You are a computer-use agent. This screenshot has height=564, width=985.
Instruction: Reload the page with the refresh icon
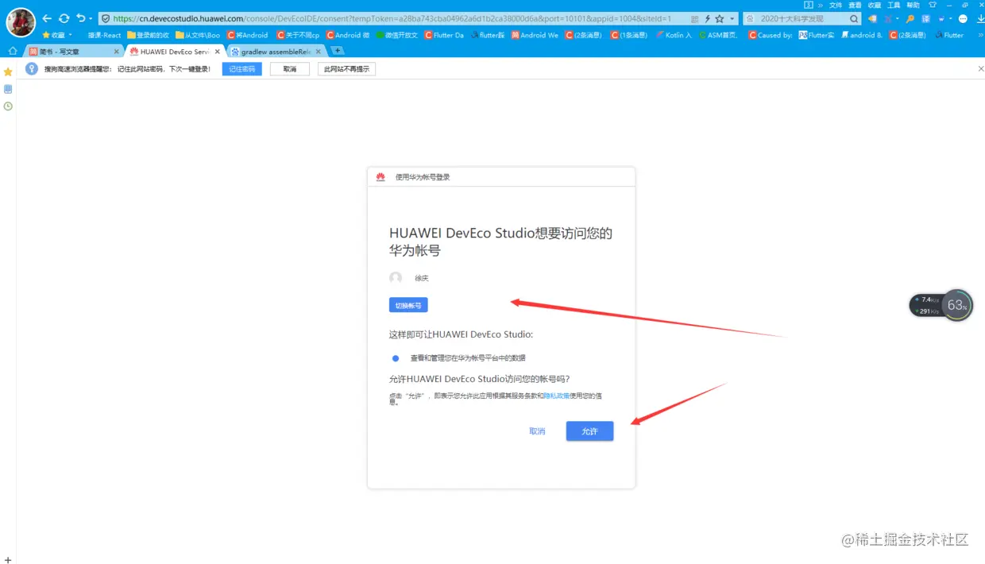click(64, 18)
